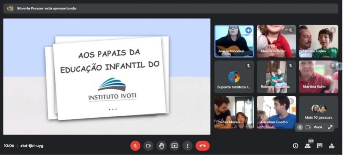The width and height of the screenshot is (345, 155).
Task: Open the three-dot more options menu
Action: click(x=188, y=146)
